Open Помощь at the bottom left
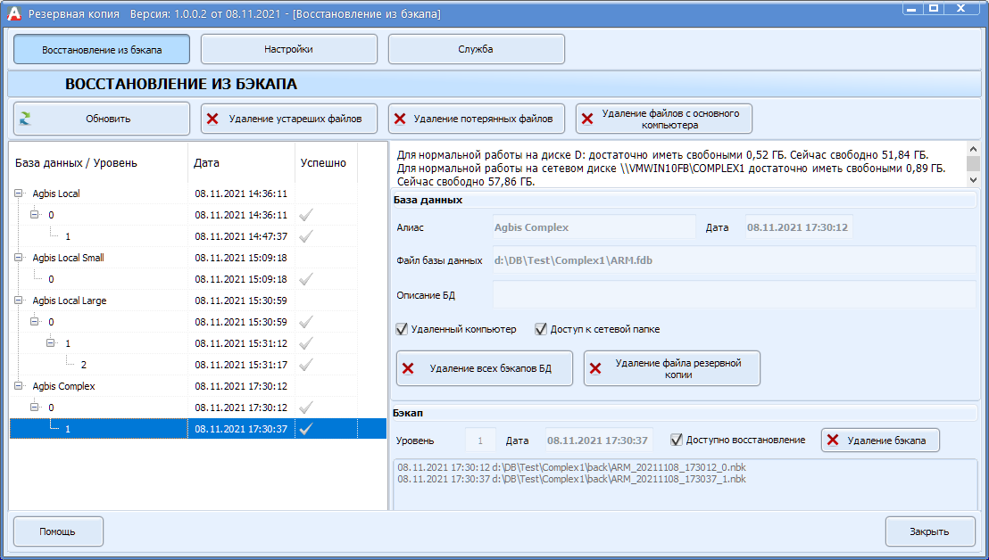Image resolution: width=989 pixels, height=560 pixels. coord(58,531)
